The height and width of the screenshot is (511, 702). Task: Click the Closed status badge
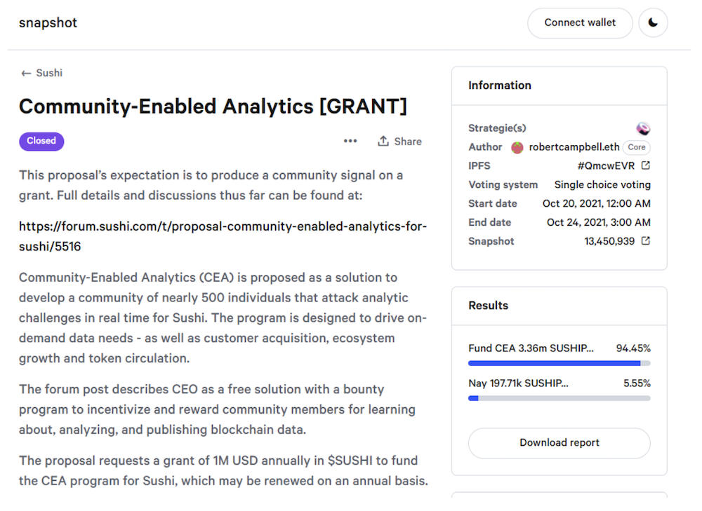pos(41,141)
